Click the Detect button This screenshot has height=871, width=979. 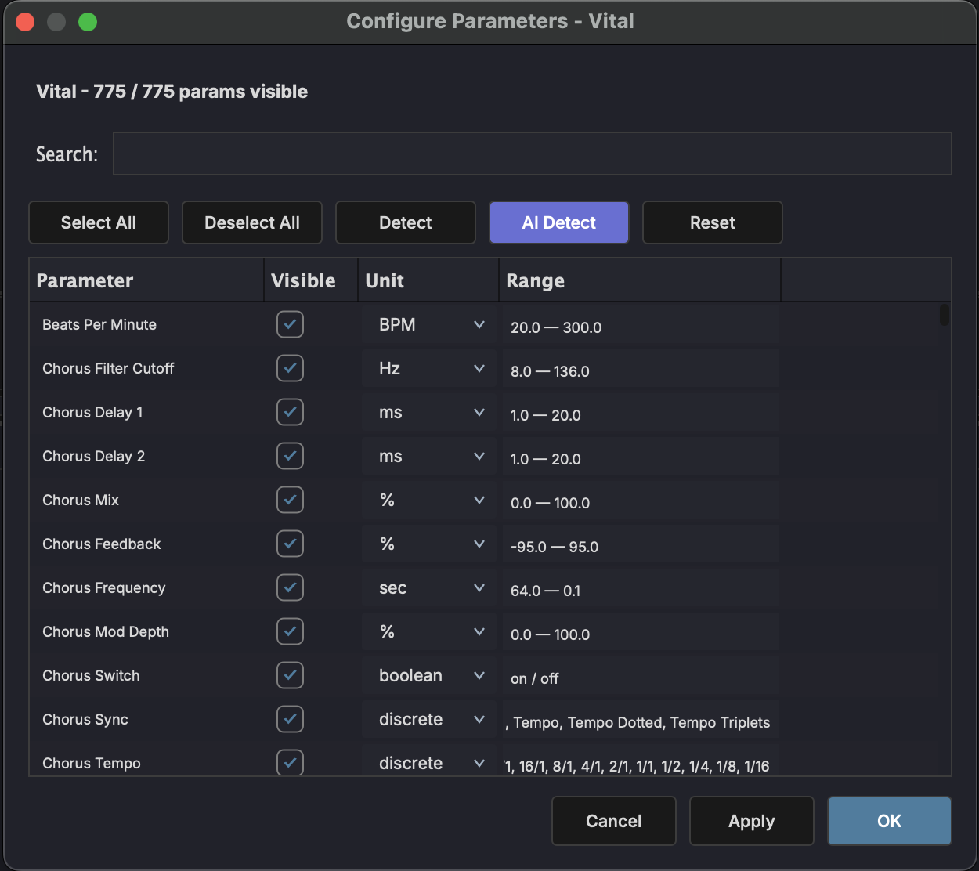[x=405, y=222]
